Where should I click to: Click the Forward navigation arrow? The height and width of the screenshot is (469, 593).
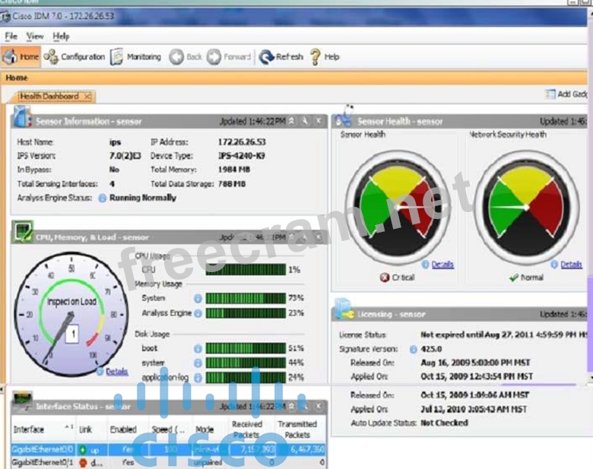pos(230,57)
